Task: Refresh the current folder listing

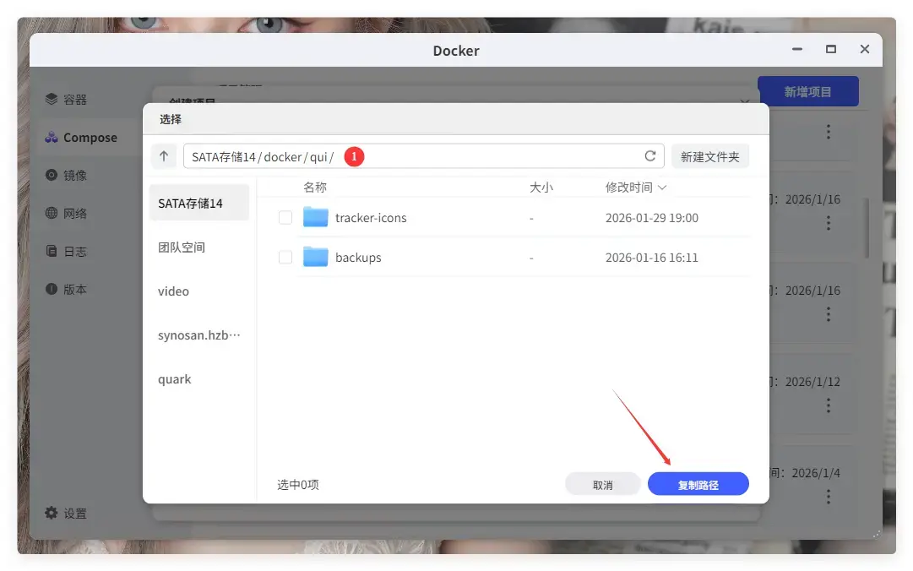Action: click(x=649, y=155)
